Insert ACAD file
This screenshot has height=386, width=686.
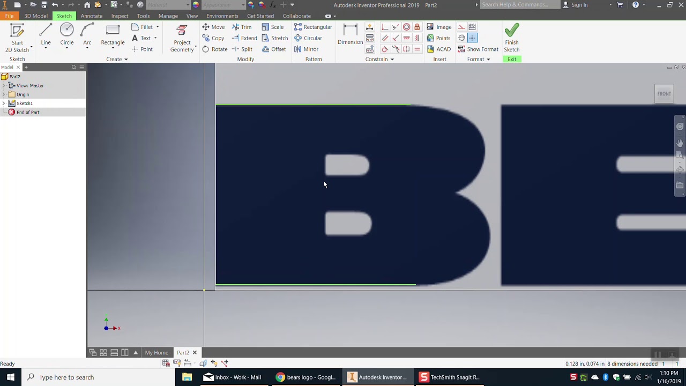coord(438,49)
